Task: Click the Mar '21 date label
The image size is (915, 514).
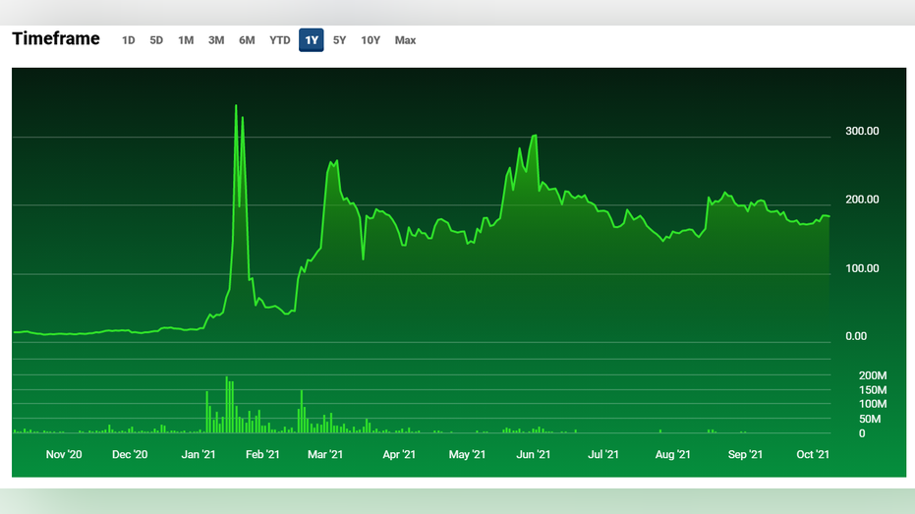Action: [325, 454]
